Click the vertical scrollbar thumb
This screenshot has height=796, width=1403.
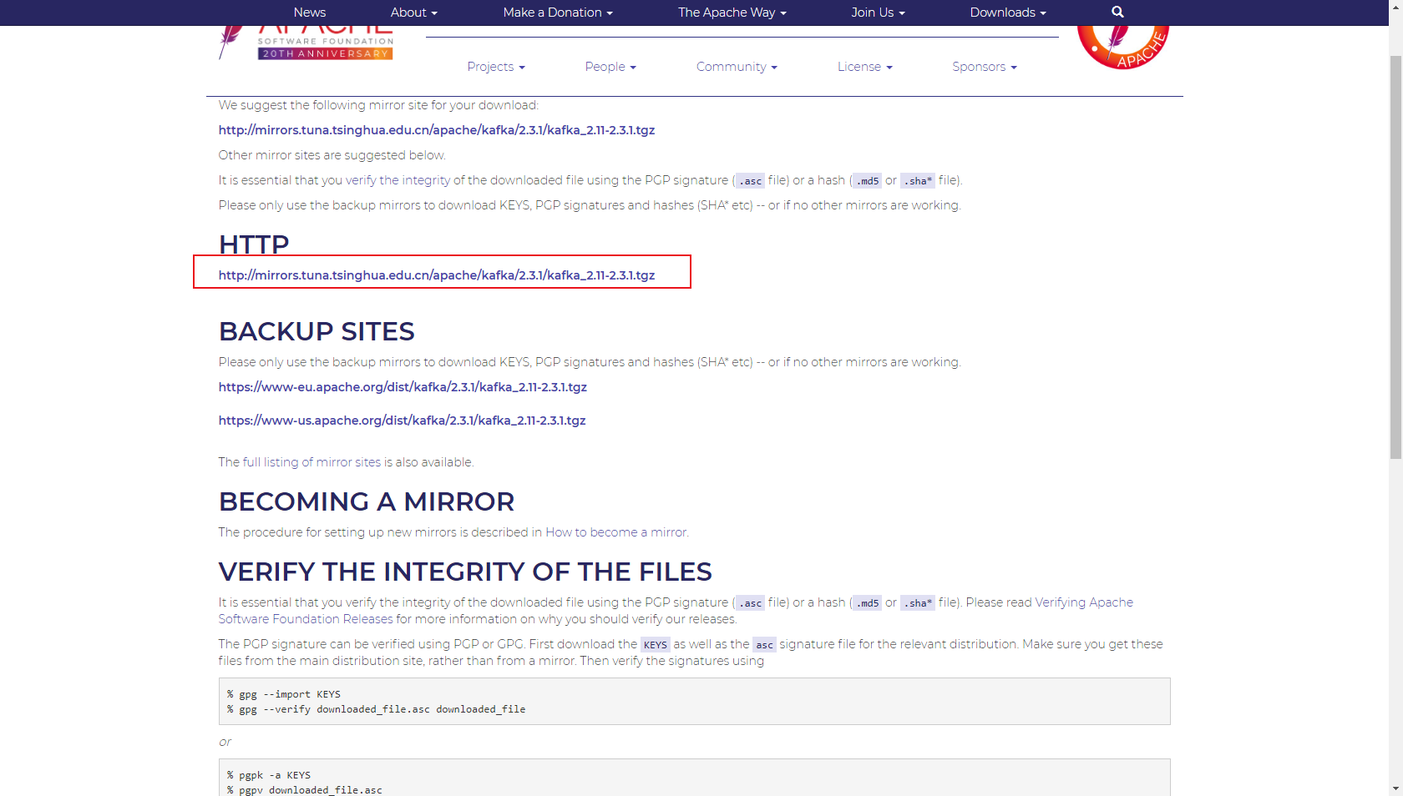tap(1395, 256)
